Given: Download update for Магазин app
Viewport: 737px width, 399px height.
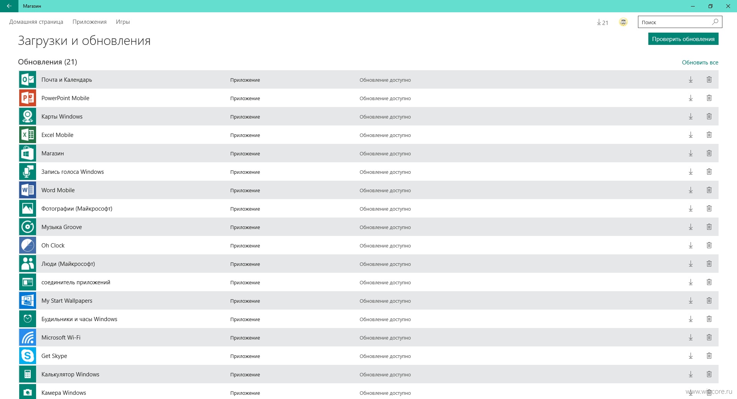Looking at the screenshot, I should point(691,153).
